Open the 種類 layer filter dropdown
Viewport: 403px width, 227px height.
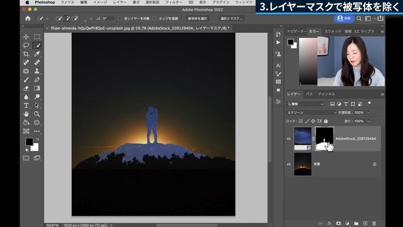(x=305, y=104)
